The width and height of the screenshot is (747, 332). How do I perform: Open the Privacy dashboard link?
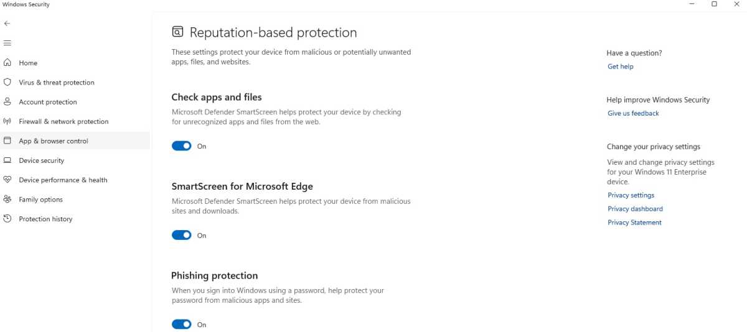click(x=635, y=209)
